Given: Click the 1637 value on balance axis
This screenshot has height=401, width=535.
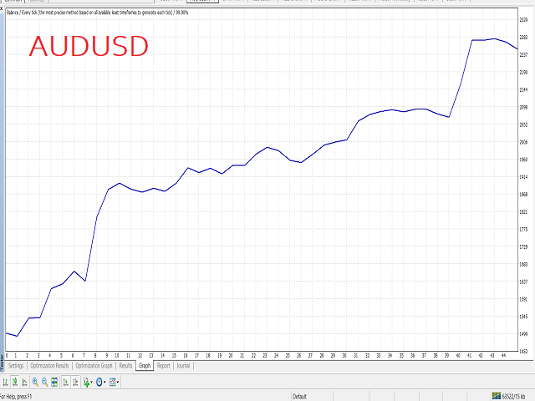Looking at the screenshot, I should point(523,282).
